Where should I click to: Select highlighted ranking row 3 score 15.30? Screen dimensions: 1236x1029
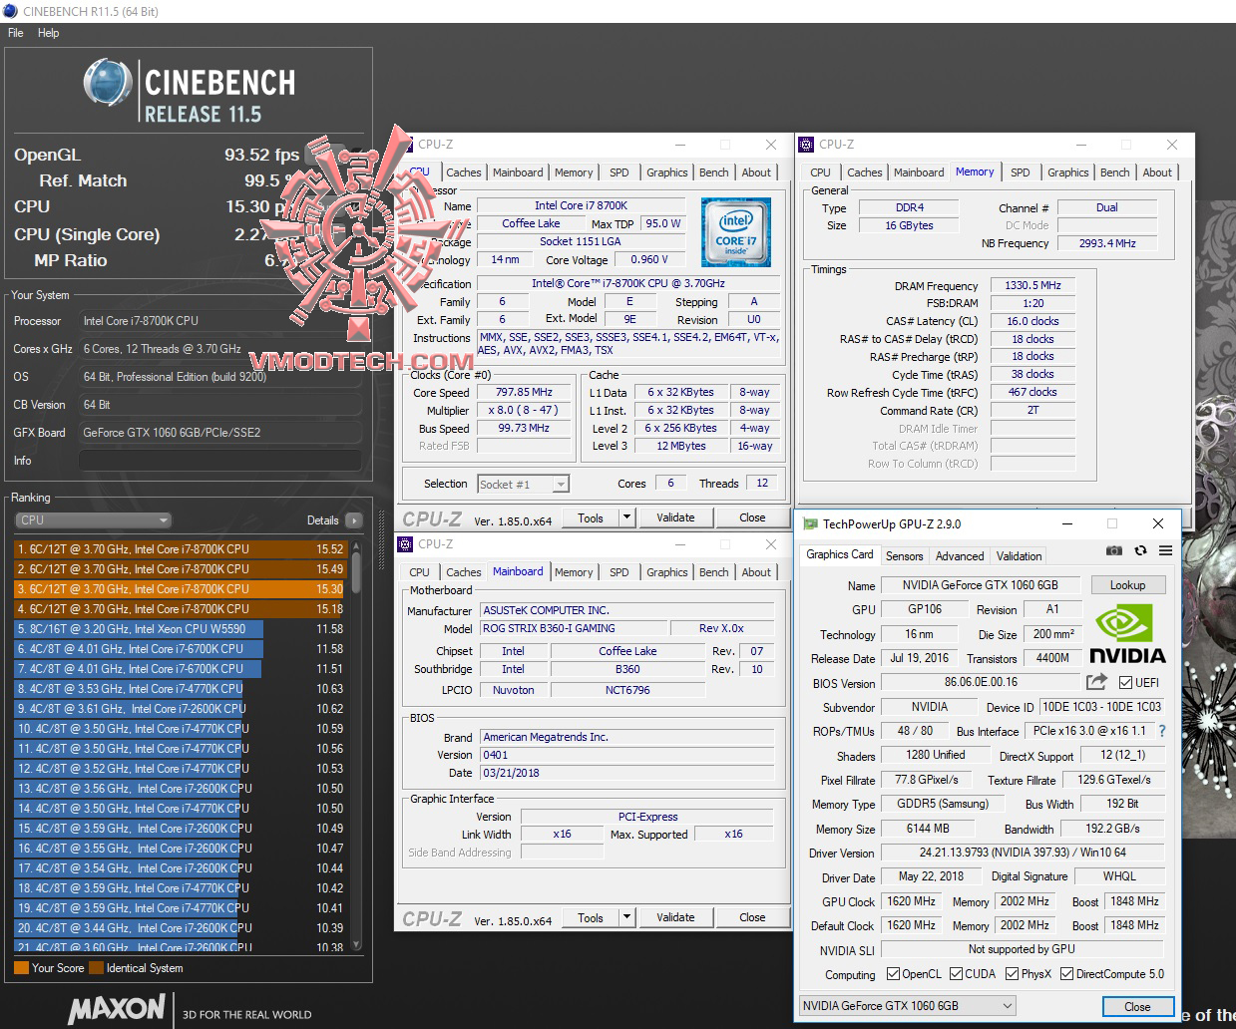click(181, 589)
